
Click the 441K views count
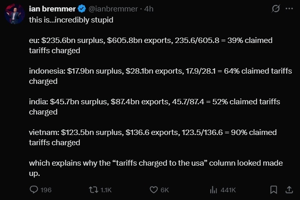[228, 190]
